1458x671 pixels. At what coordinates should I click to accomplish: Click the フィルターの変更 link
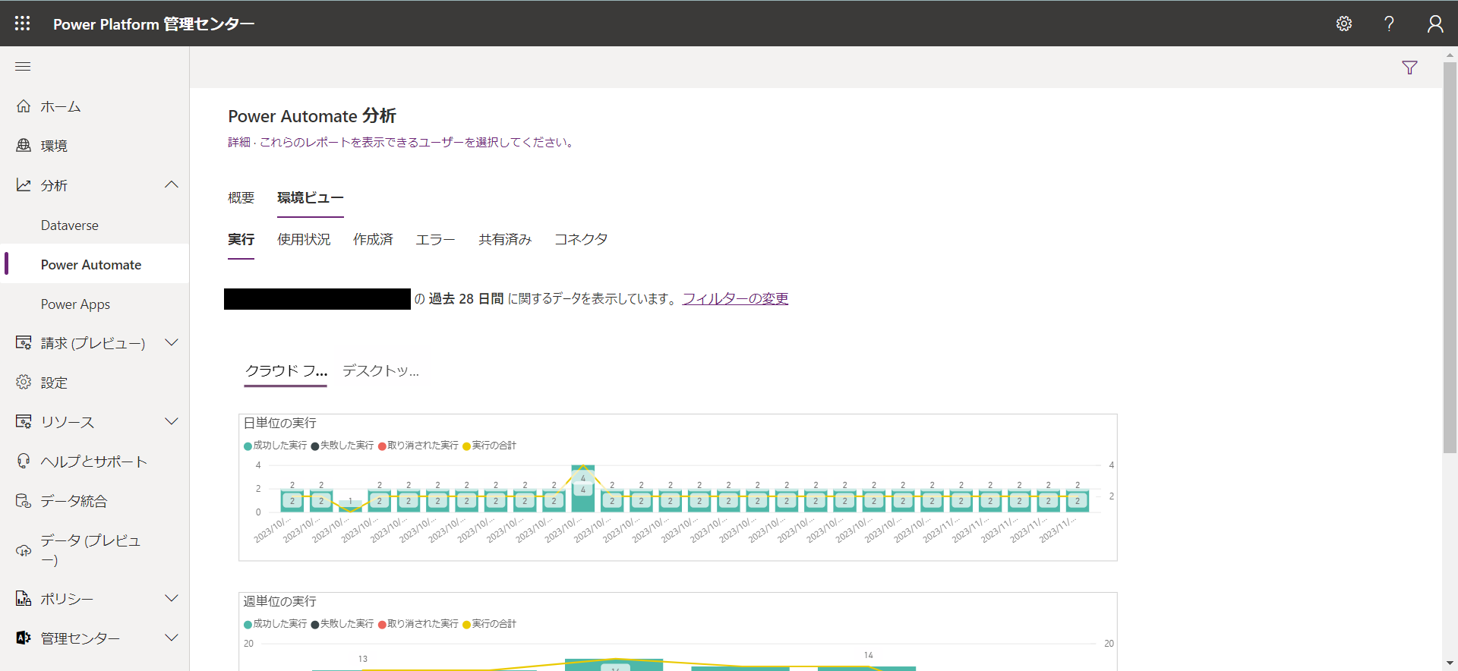tap(735, 298)
